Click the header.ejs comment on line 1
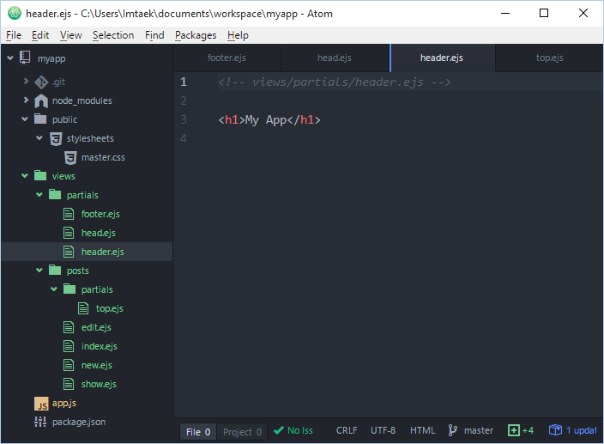The height and width of the screenshot is (444, 604). pyautogui.click(x=335, y=82)
